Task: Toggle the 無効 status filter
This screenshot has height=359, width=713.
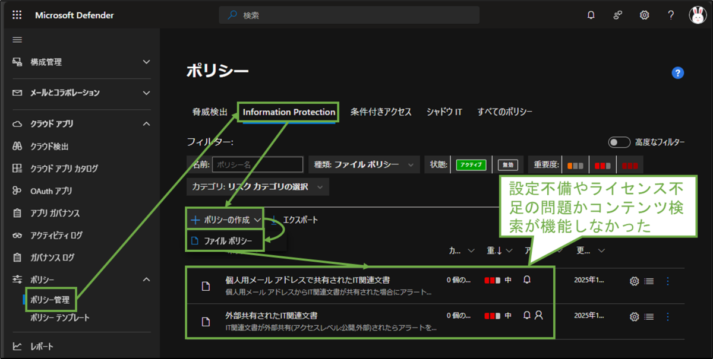Action: tap(508, 165)
